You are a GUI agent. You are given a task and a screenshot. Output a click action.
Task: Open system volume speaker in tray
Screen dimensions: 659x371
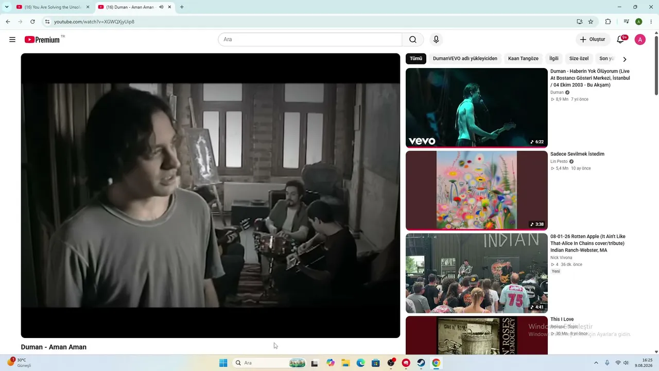click(x=626, y=363)
